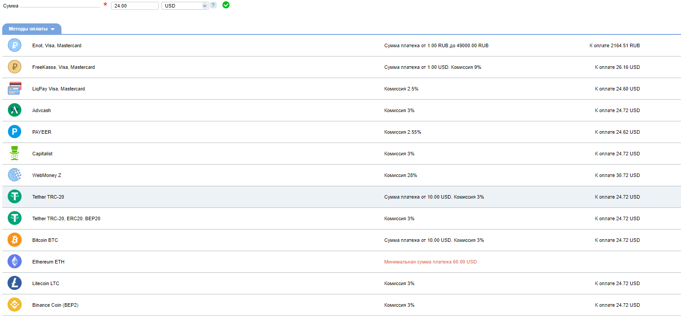Click the Binance Coin BEP2 icon
The width and height of the screenshot is (681, 316).
pos(15,305)
